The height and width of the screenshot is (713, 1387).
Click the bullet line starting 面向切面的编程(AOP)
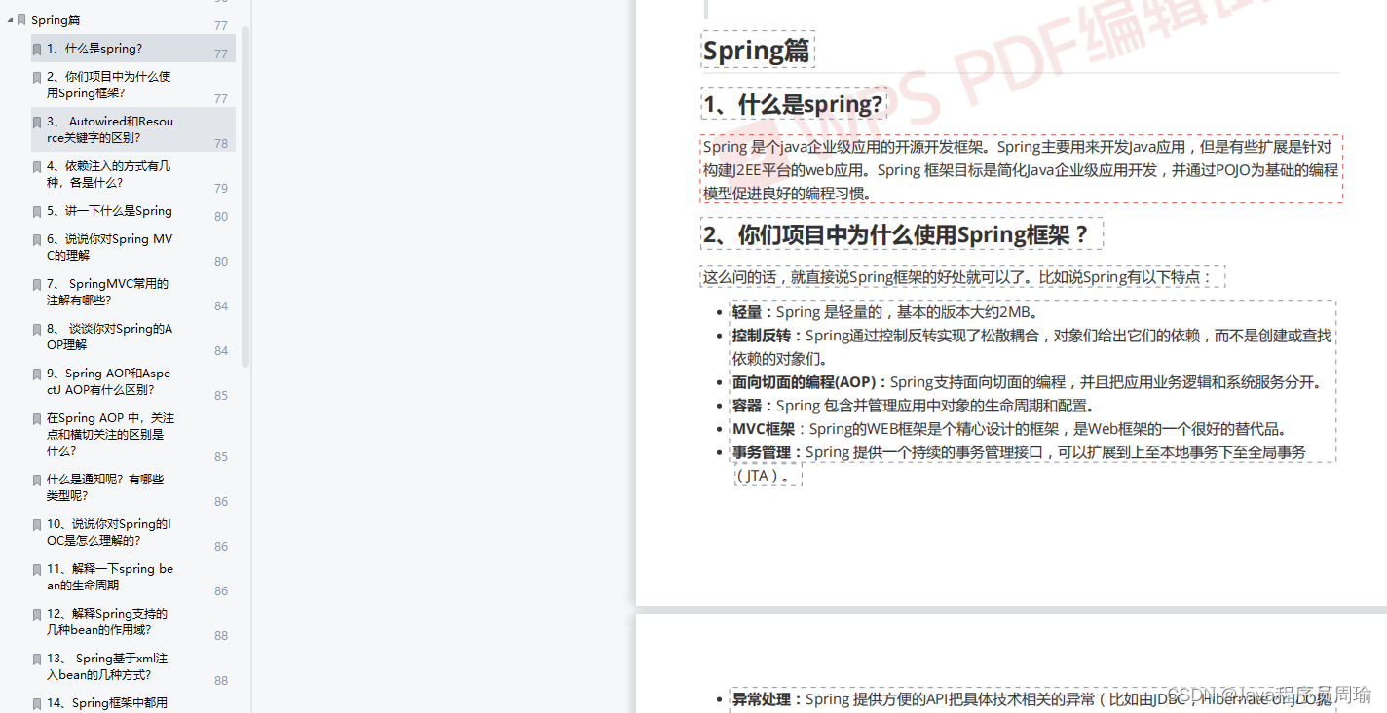pos(1028,382)
